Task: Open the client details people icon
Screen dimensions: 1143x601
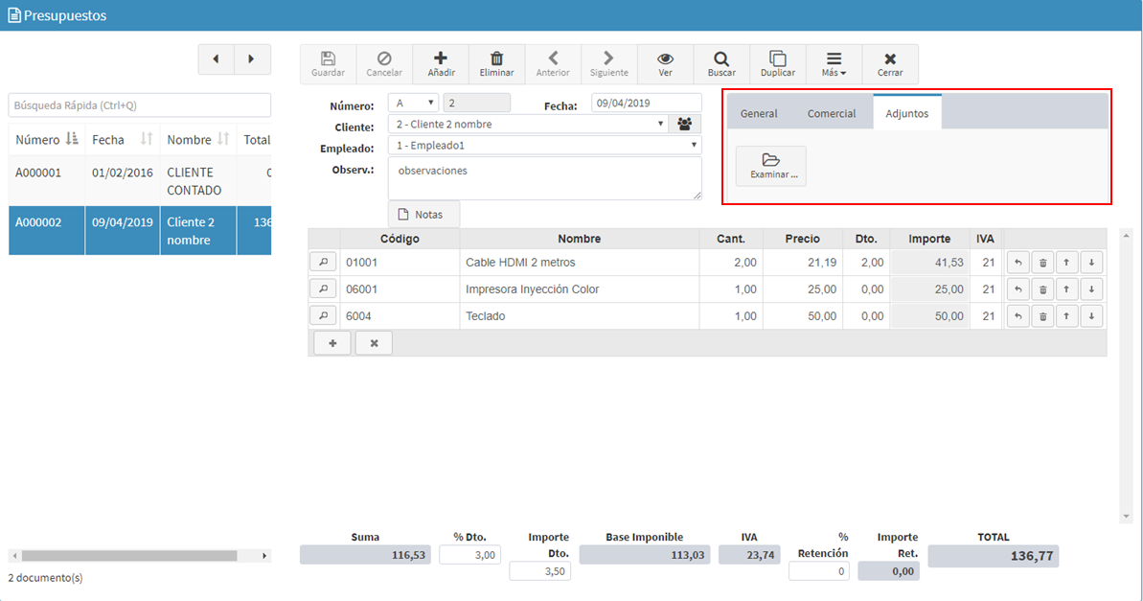Action: tap(684, 124)
